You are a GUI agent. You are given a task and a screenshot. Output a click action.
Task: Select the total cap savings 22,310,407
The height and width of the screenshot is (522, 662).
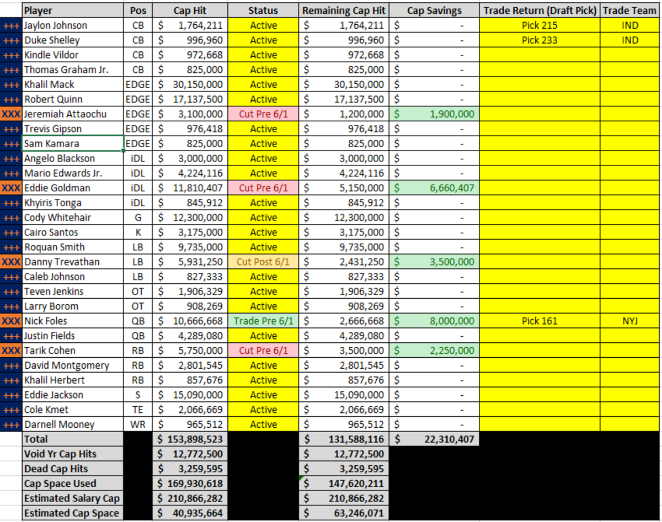[x=434, y=439]
